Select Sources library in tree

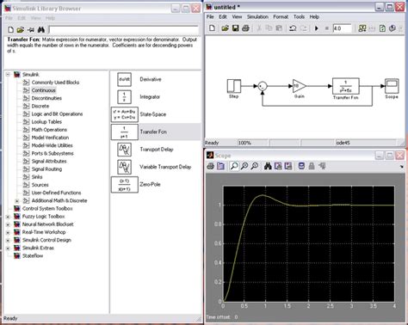tap(40, 185)
